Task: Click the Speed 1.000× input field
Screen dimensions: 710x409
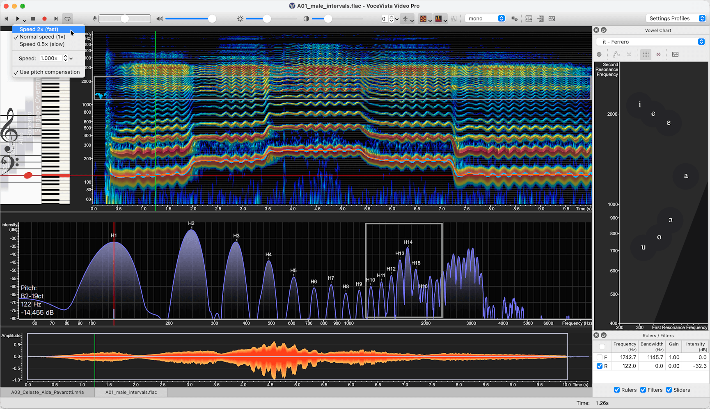Action: [x=50, y=58]
